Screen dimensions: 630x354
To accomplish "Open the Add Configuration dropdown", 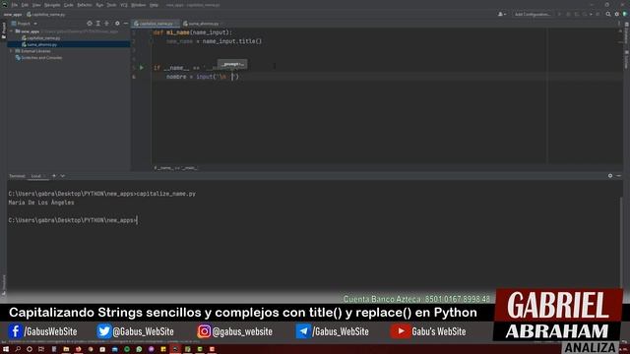I will (532, 15).
